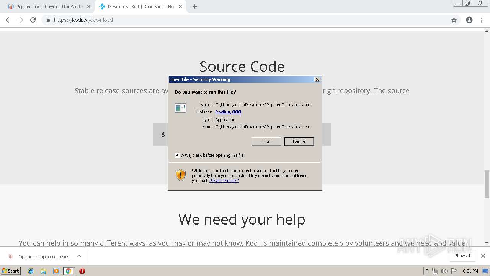
Task: Click the address bar URL field
Action: [x=245, y=20]
